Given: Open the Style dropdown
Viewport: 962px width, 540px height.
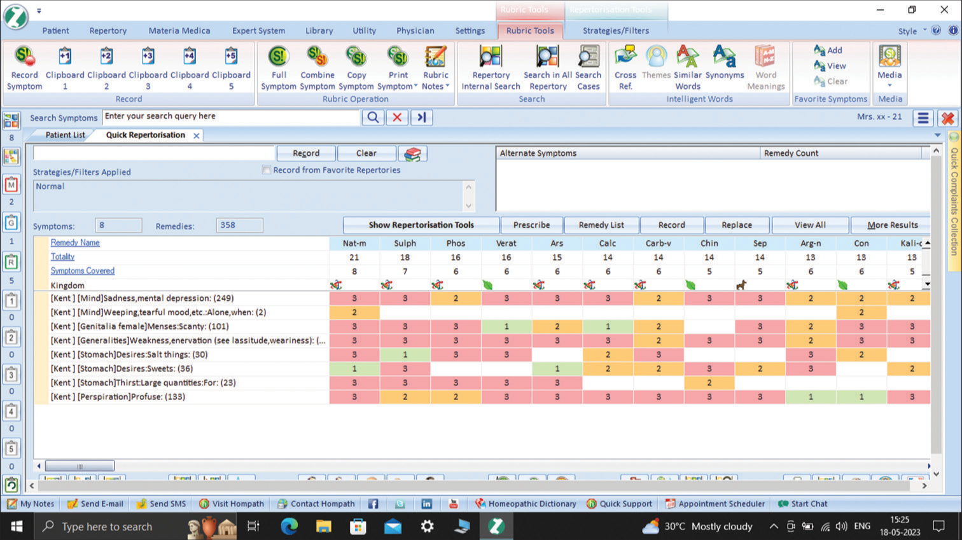Looking at the screenshot, I should [x=912, y=31].
